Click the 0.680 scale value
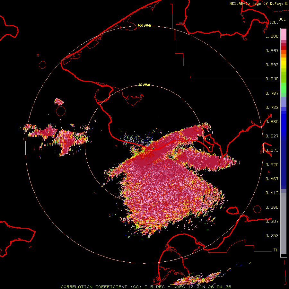 coord(272,122)
